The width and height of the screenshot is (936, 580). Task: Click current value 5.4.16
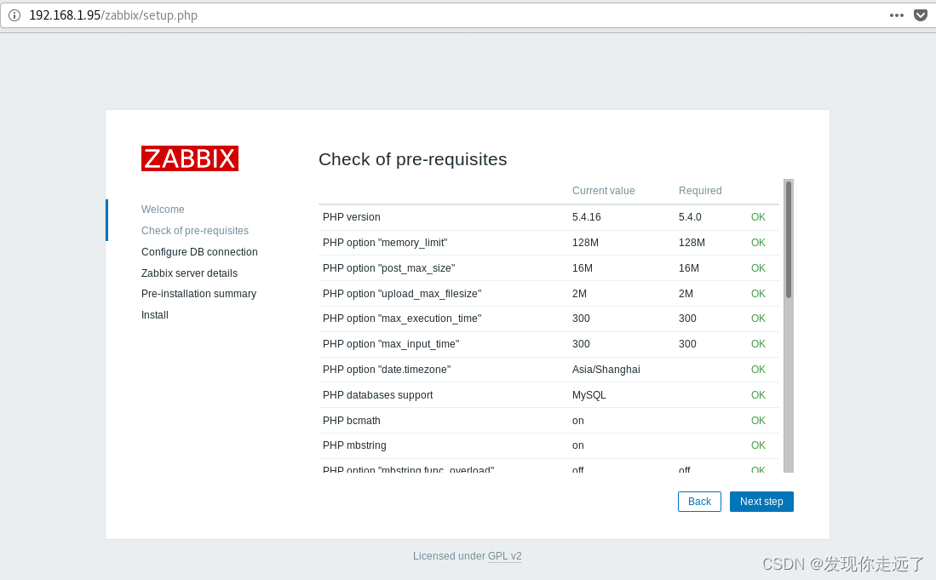pyautogui.click(x=586, y=217)
